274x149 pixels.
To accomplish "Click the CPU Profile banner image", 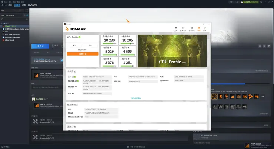I will click(x=172, y=51).
